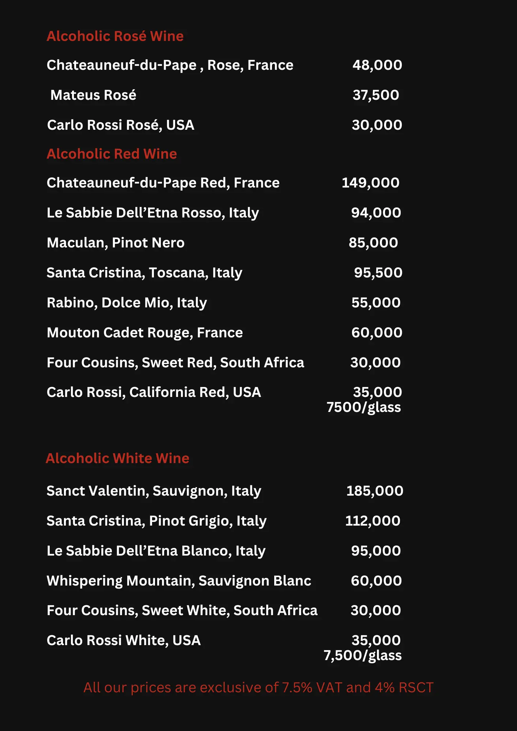Select Four Cousins, Sweet Red wine
This screenshot has width=517, height=731.
pyautogui.click(x=175, y=363)
